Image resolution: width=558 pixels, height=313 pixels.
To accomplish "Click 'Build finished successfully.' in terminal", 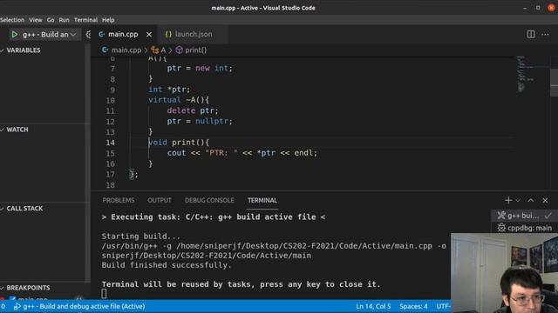I will (x=167, y=265).
